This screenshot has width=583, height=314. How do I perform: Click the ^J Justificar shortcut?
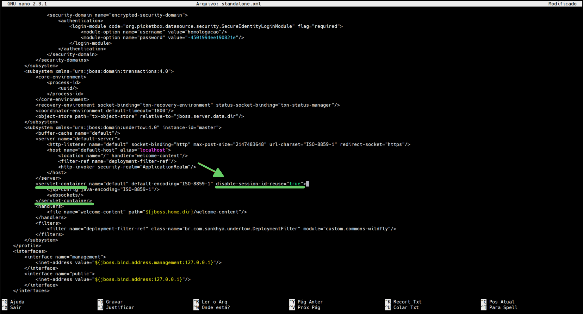[x=116, y=307]
